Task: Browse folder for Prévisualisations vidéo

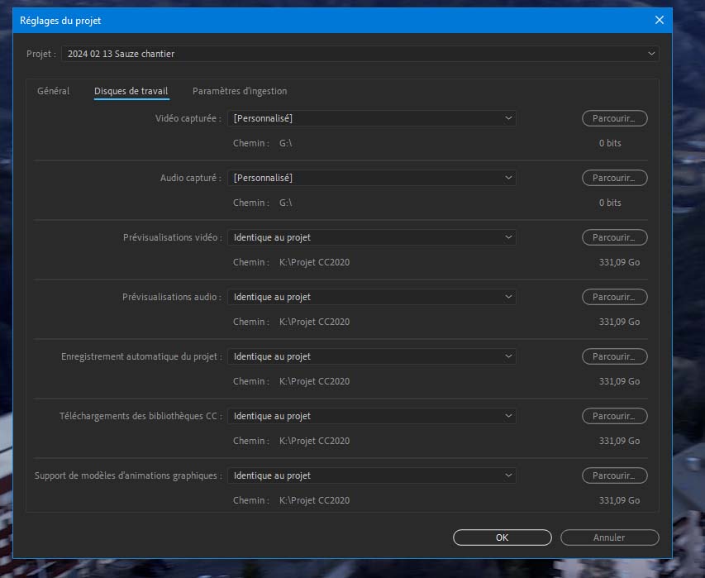Action: (x=614, y=237)
